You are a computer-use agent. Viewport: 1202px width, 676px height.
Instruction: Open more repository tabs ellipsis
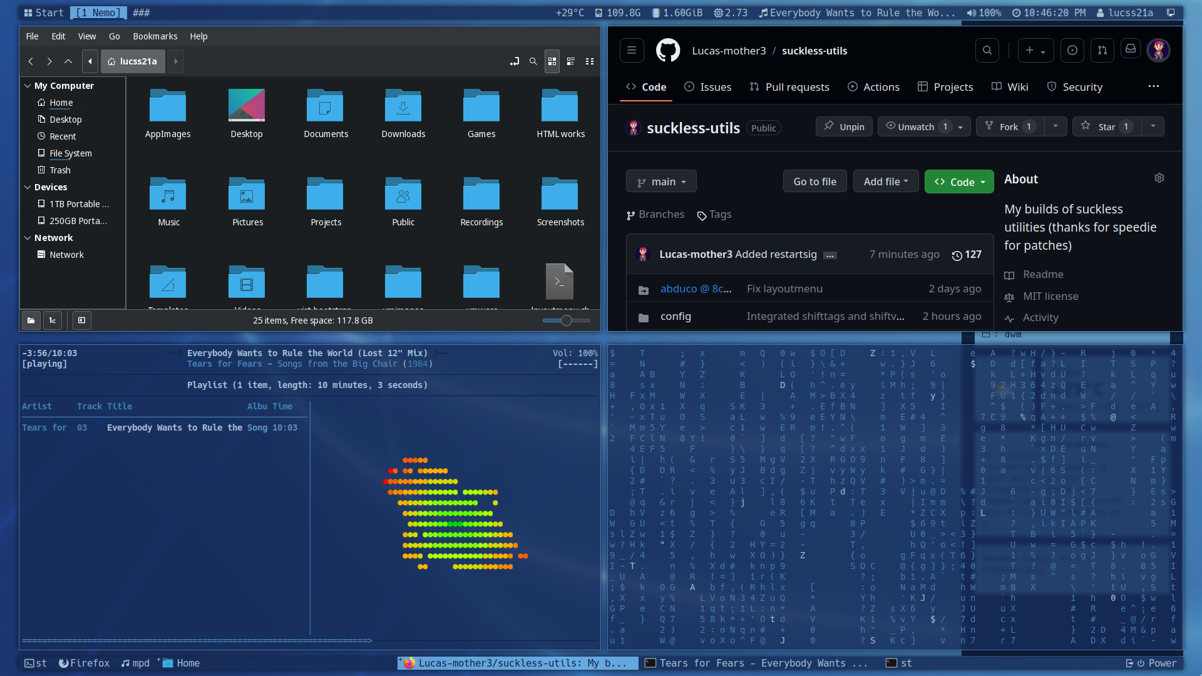coord(1154,86)
